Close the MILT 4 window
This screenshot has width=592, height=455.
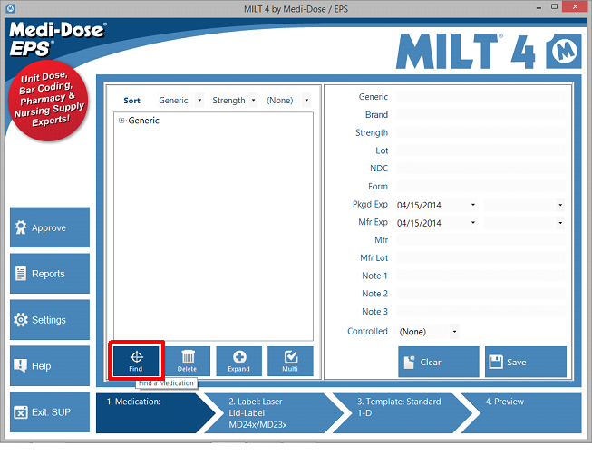[575, 6]
